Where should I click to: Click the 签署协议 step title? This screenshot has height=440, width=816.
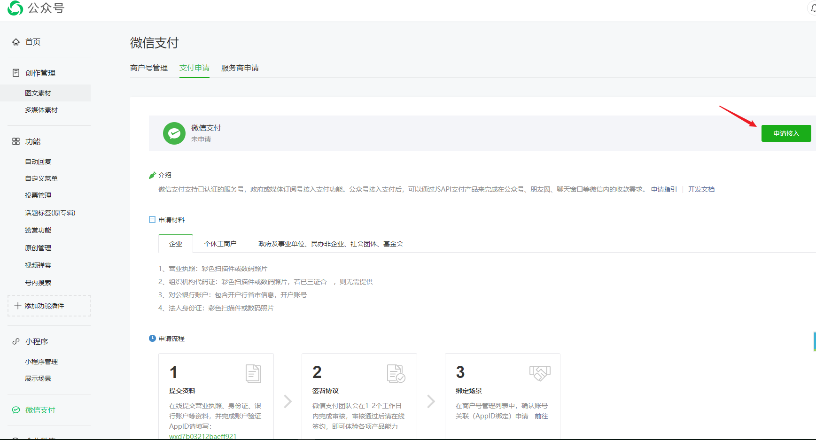pos(326,391)
